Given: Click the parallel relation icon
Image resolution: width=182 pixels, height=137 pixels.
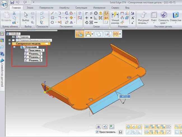Looking at the screenshot, I should click(x=91, y=13).
